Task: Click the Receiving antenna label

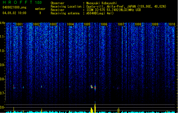Action: coord(65,13)
